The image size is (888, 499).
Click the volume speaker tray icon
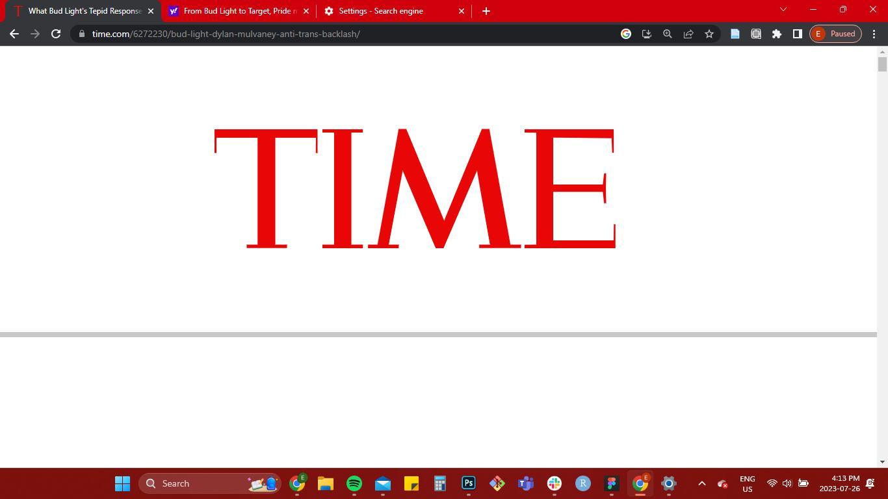tap(787, 483)
